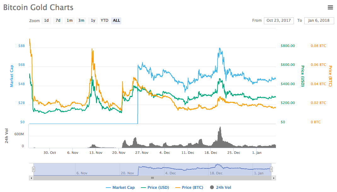Grab the navigator right range handle
This screenshot has width=337, height=192.
(x=271, y=169)
